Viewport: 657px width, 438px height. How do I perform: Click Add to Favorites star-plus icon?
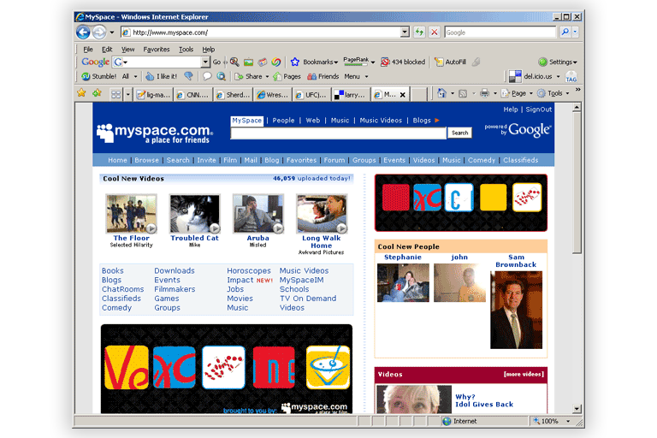(97, 93)
